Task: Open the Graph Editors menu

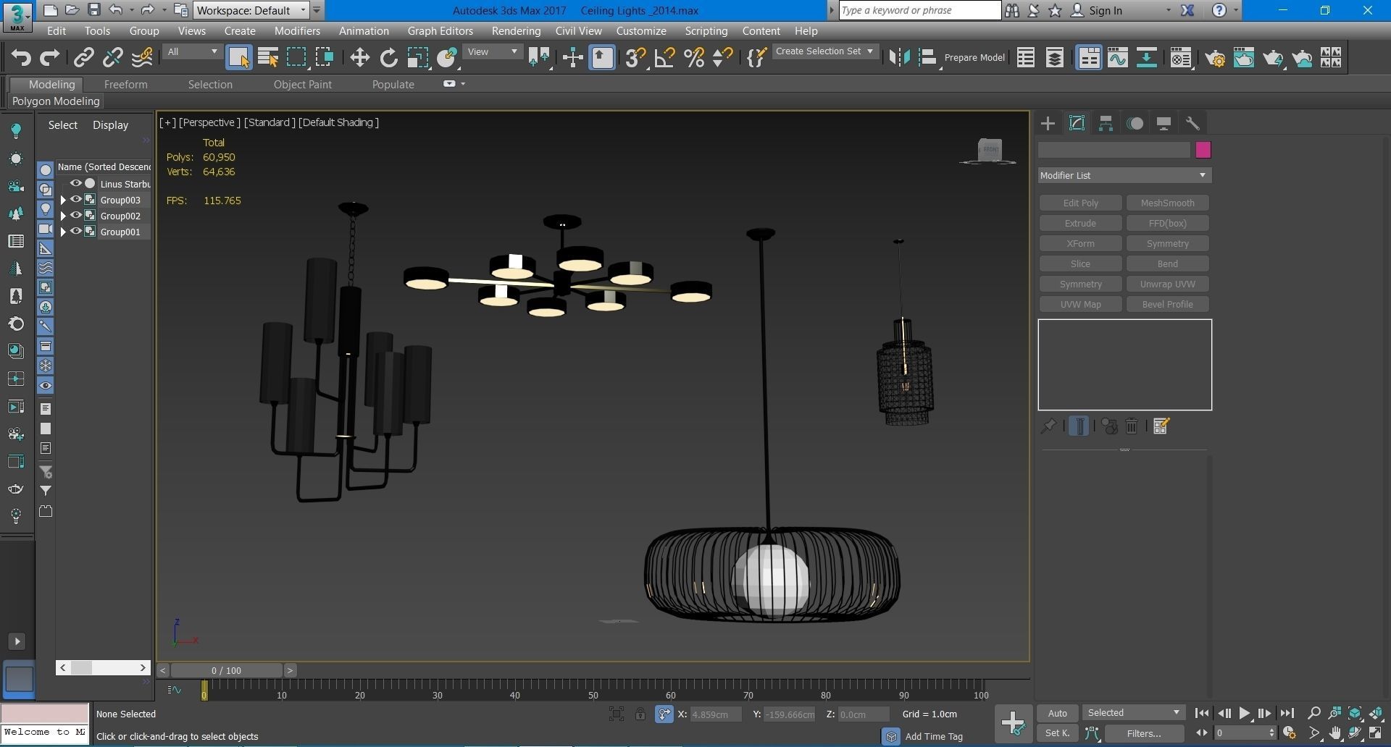Action: (x=440, y=31)
